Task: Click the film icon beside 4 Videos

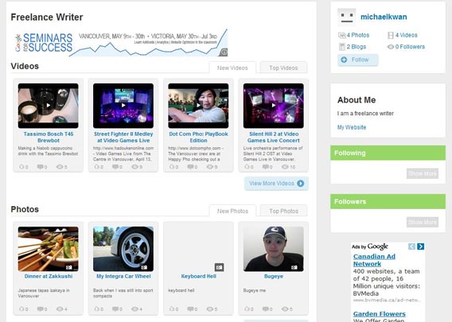Action: pos(391,36)
